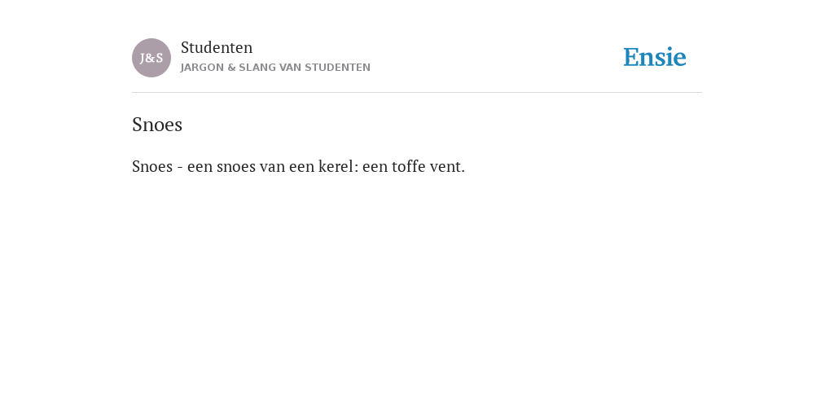Click the round J&S avatar icon
Screen dimensions: 834x417
click(x=151, y=58)
